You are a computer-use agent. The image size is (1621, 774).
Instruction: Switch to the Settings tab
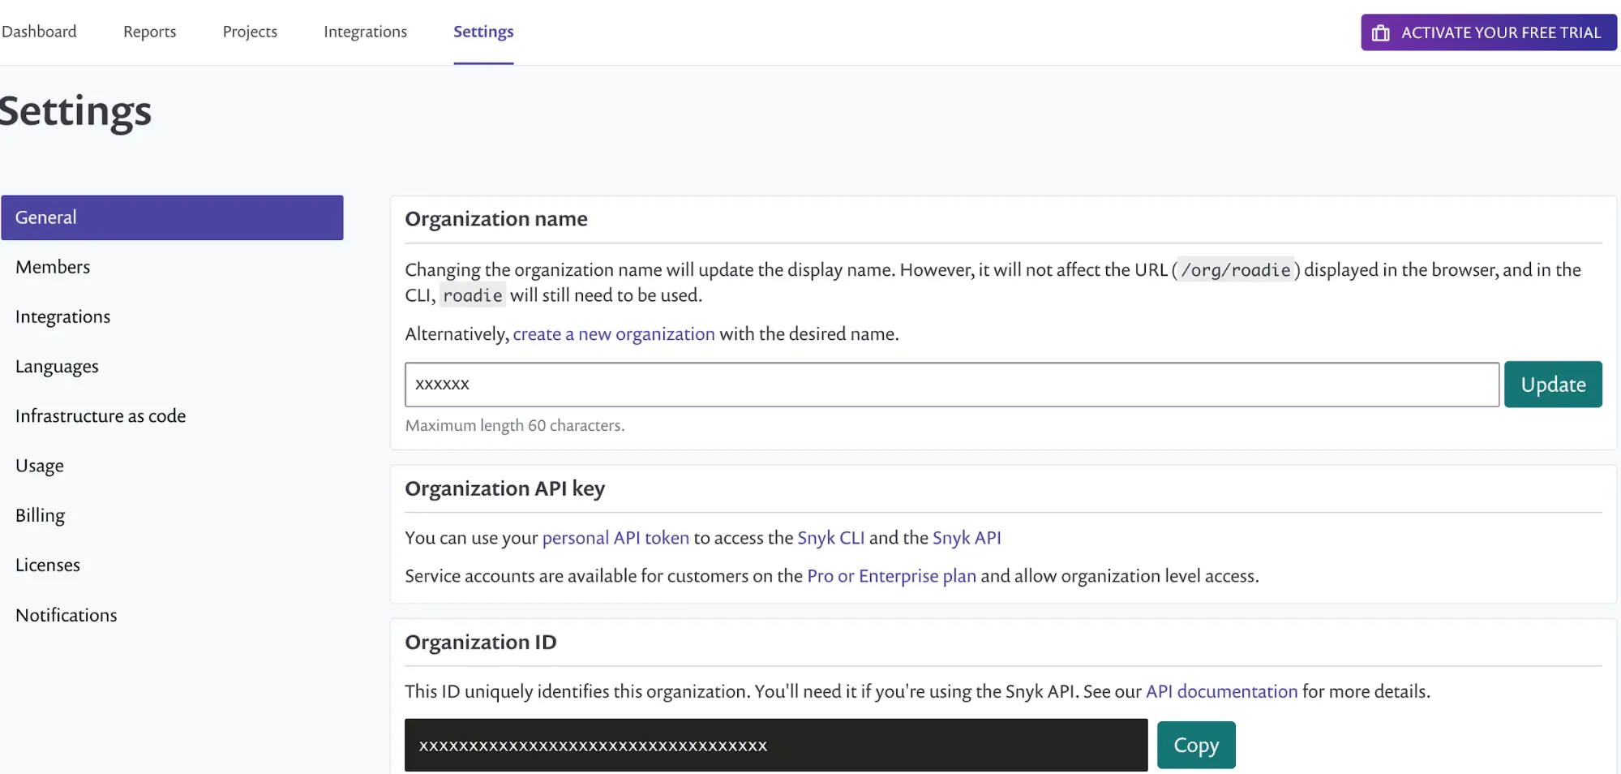point(483,32)
